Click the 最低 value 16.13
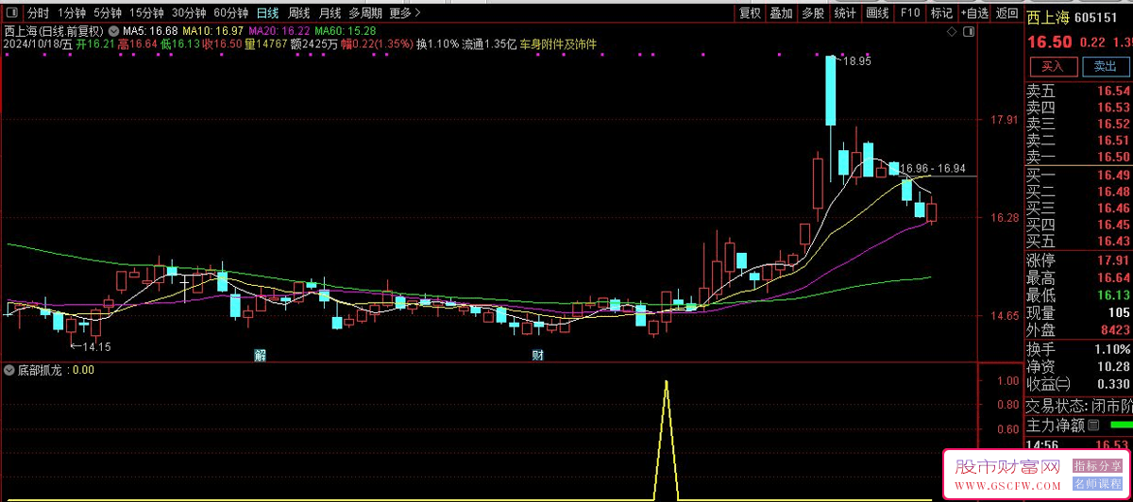This screenshot has height=502, width=1133. [1113, 295]
